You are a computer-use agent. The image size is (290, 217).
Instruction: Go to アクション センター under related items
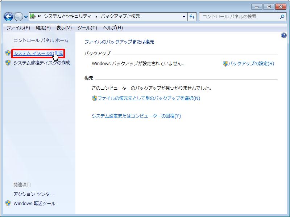click(34, 194)
